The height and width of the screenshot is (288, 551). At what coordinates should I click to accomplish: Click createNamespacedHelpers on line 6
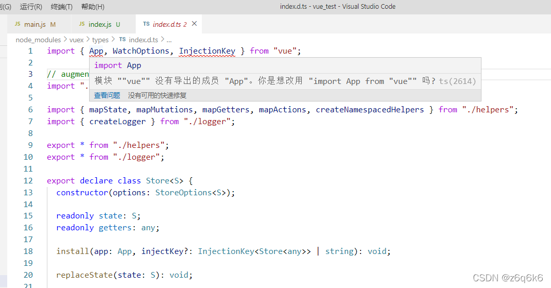click(x=370, y=110)
